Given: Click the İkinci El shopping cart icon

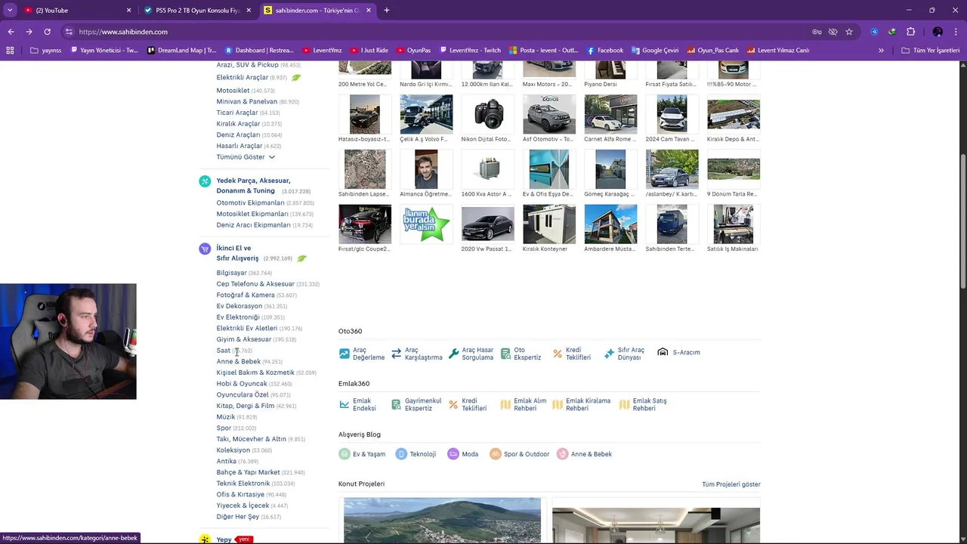Looking at the screenshot, I should pos(205,249).
